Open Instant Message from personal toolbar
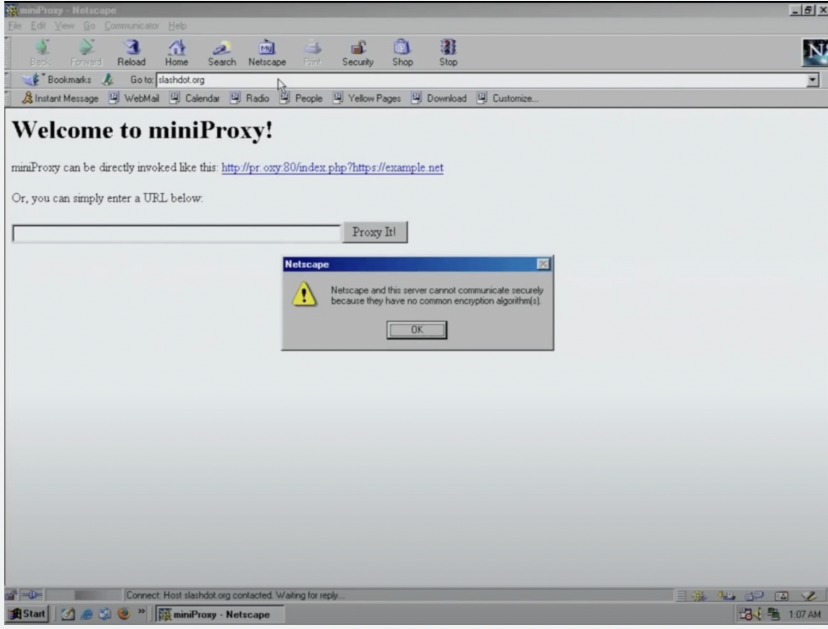828x629 pixels. pos(60,98)
